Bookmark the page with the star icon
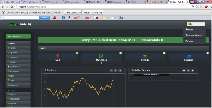The height and width of the screenshot is (108, 212). point(196,7)
